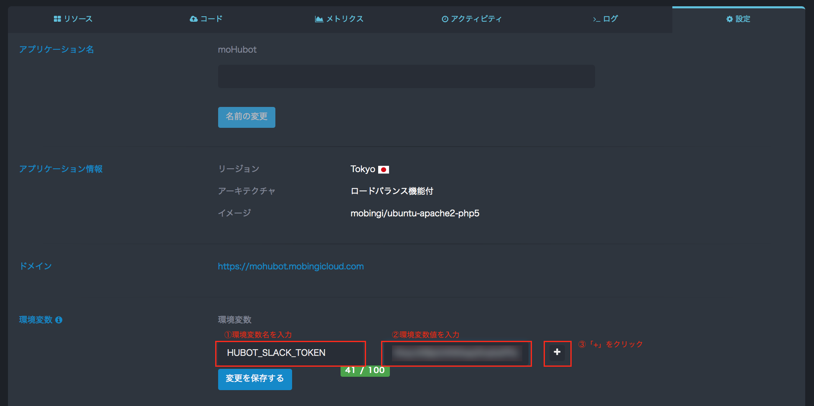This screenshot has height=406, width=814.
Task: Click the Japan flag icon next to Tokyo
Action: click(x=384, y=170)
